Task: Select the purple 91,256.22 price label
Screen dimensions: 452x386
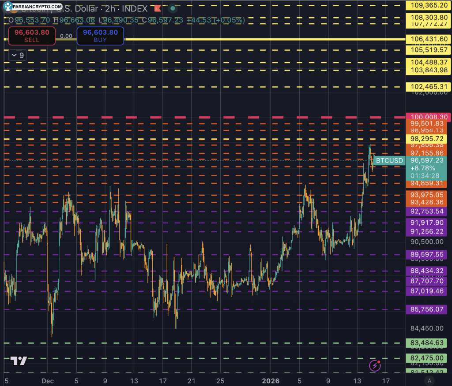Action: click(427, 231)
